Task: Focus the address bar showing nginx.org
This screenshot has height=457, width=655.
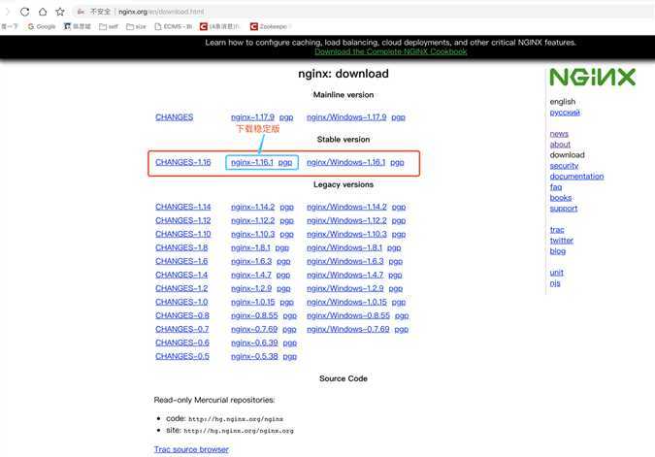Action: click(364, 12)
